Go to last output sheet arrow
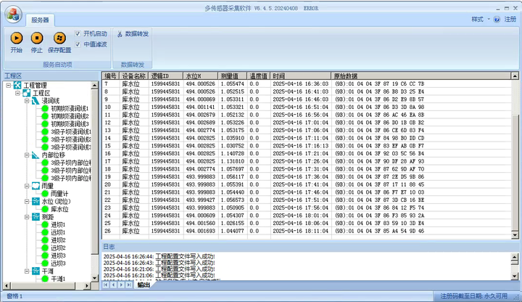Viewport: 522px width, 302px height. coord(129,285)
